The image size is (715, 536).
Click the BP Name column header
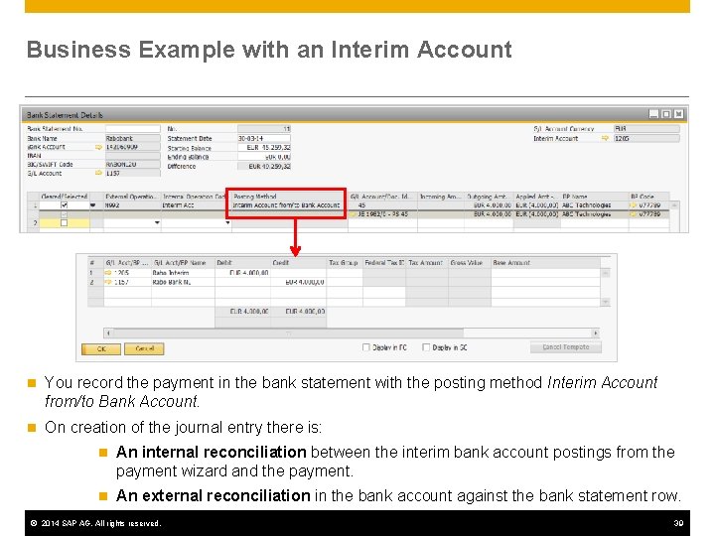[595, 197]
